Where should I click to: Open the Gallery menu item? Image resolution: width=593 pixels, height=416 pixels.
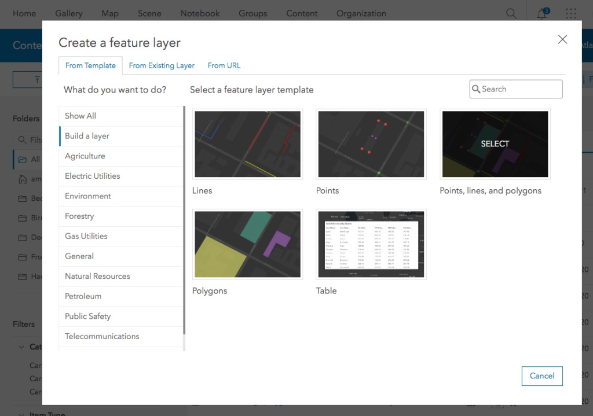coord(69,13)
